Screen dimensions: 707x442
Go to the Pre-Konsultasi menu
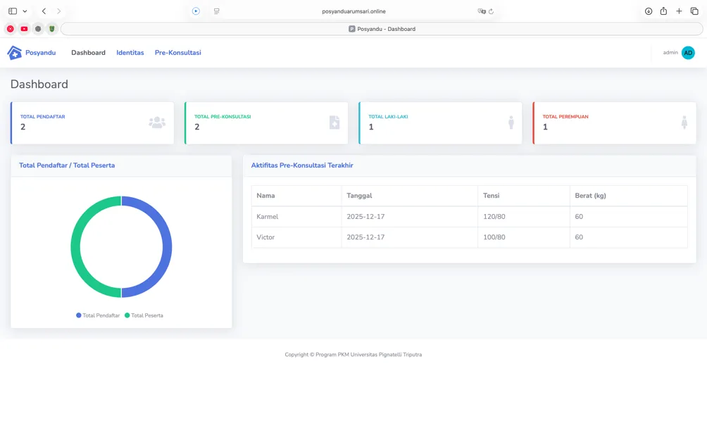[x=177, y=53]
